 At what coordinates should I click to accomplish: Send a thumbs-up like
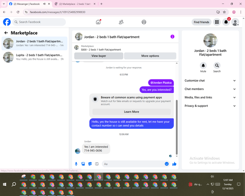click(174, 164)
